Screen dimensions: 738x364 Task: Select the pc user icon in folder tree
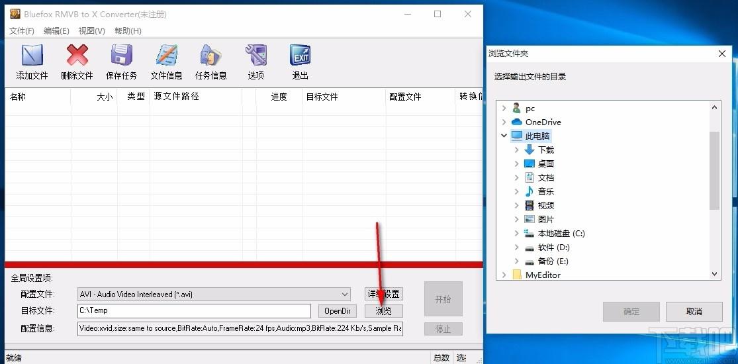click(x=517, y=109)
